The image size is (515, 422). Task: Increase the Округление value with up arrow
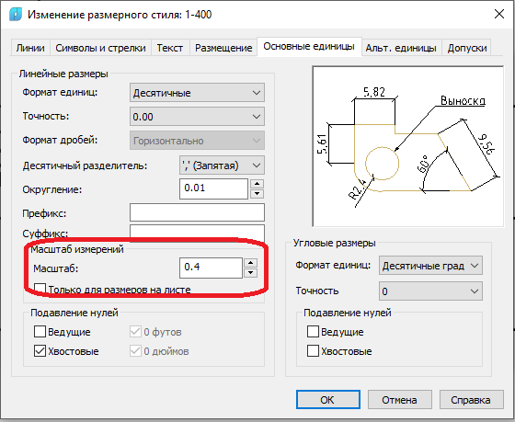(x=257, y=184)
